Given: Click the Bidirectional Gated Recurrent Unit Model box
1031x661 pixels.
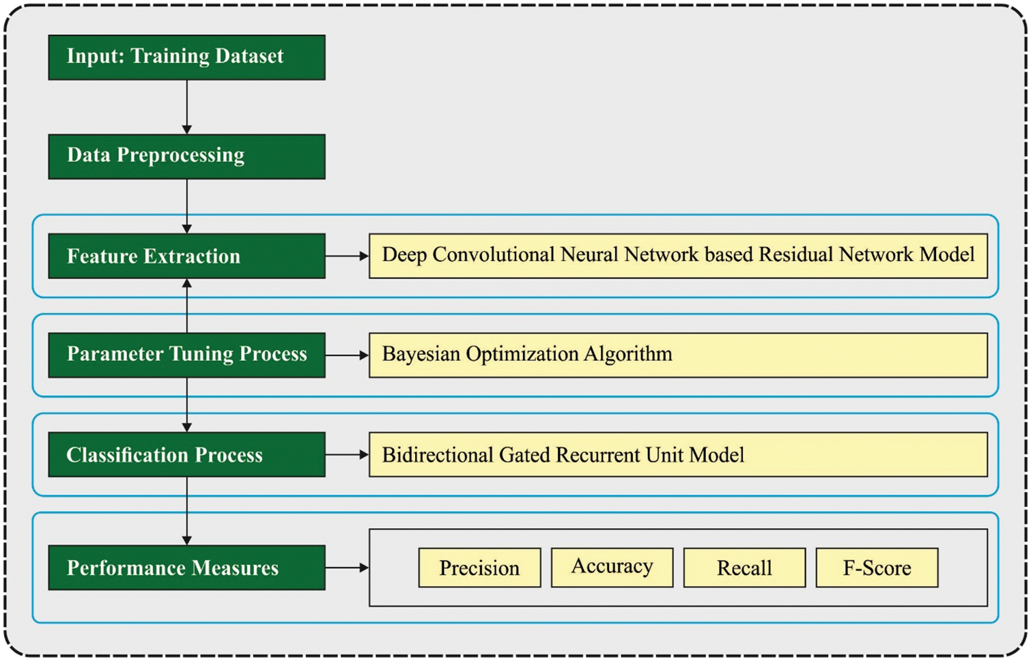Looking at the screenshot, I should tap(679, 454).
